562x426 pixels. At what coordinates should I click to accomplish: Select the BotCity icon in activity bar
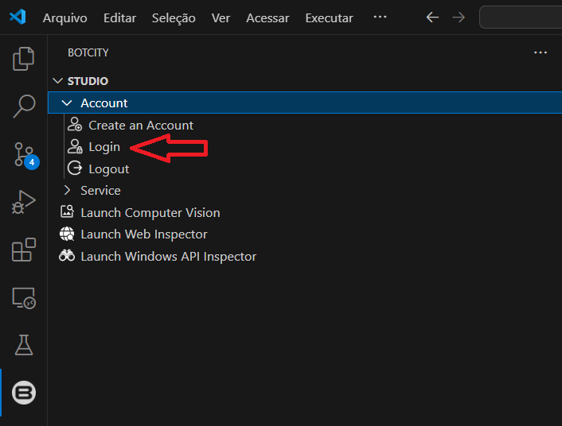click(x=24, y=393)
